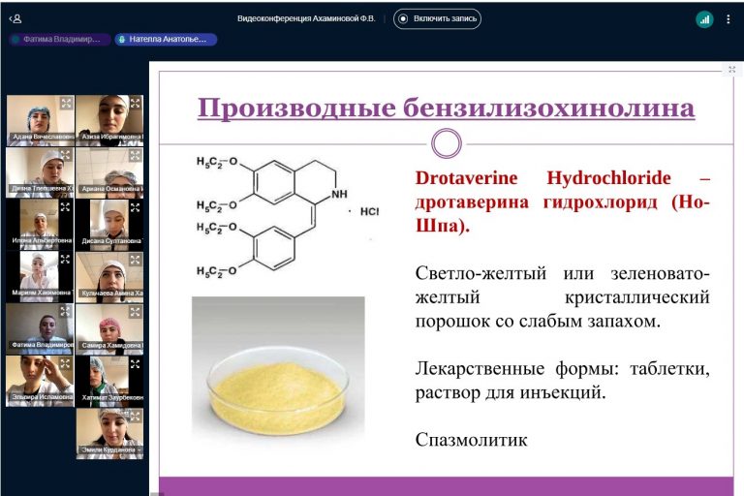Expand the Азиза Ибрагимовна video tile
Screen dimensions: 744x496
coord(136,103)
